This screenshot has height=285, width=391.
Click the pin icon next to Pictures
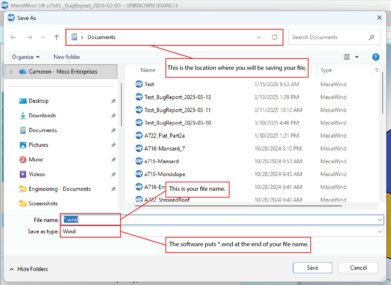[x=113, y=145]
